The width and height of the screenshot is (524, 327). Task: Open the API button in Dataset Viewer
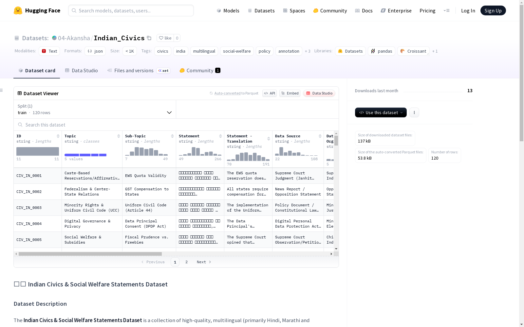coord(270,93)
